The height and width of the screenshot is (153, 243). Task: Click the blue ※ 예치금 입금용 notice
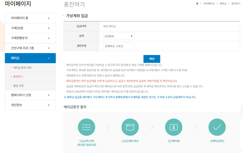[130, 97]
